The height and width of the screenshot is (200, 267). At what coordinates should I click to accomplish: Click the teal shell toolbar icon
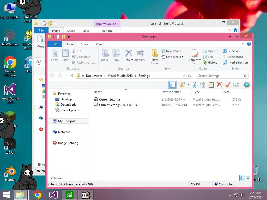246,85
